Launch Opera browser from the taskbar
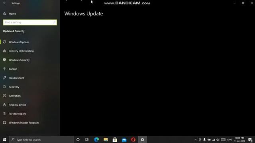The width and height of the screenshot is (255, 143). tap(133, 139)
